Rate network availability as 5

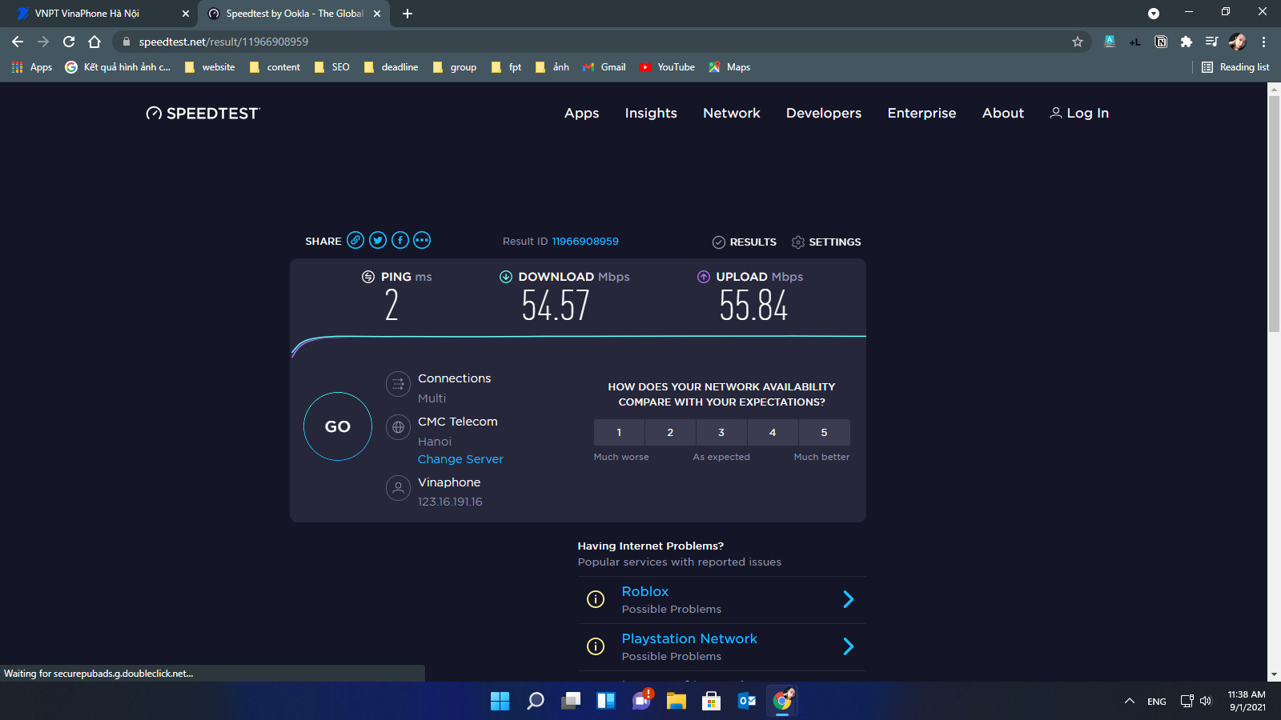pyautogui.click(x=824, y=432)
